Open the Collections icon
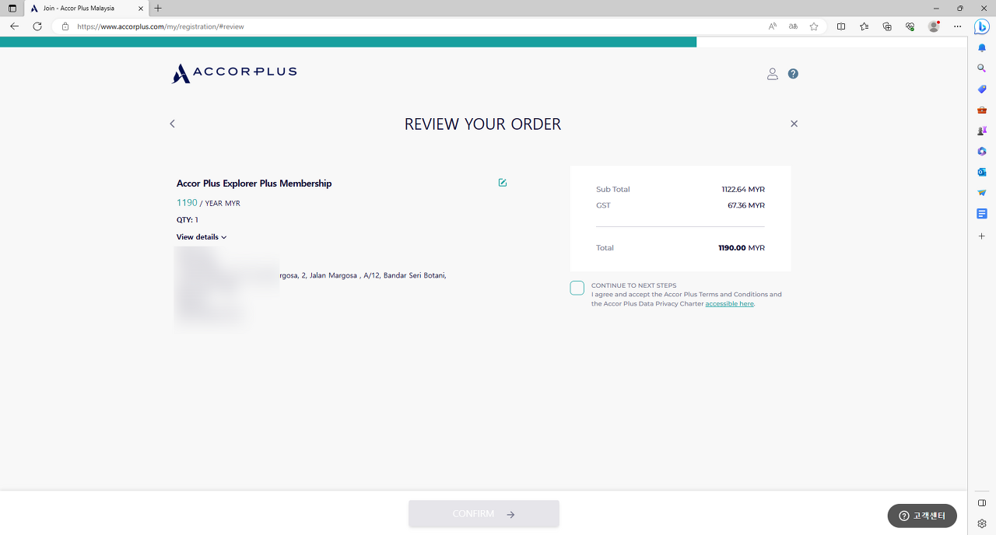Viewport: 996px width, 535px height. click(887, 26)
